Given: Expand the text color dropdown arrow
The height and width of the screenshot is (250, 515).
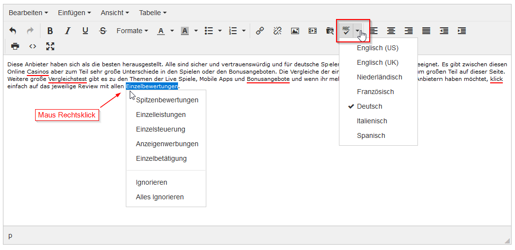Looking at the screenshot, I should click(172, 31).
